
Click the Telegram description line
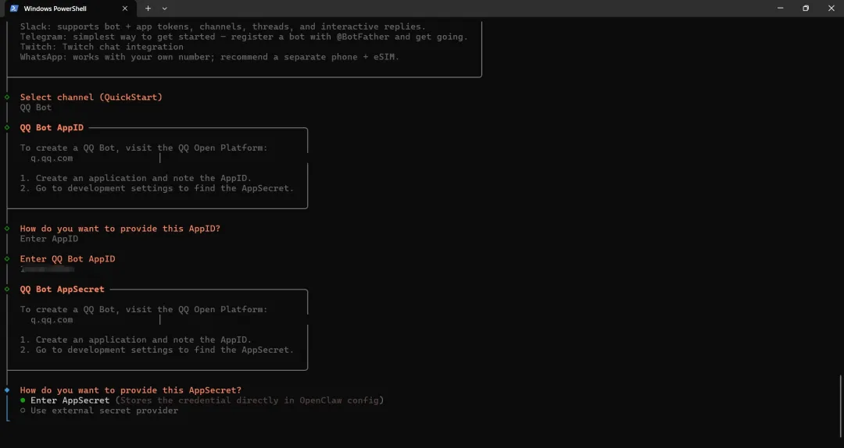(x=244, y=37)
